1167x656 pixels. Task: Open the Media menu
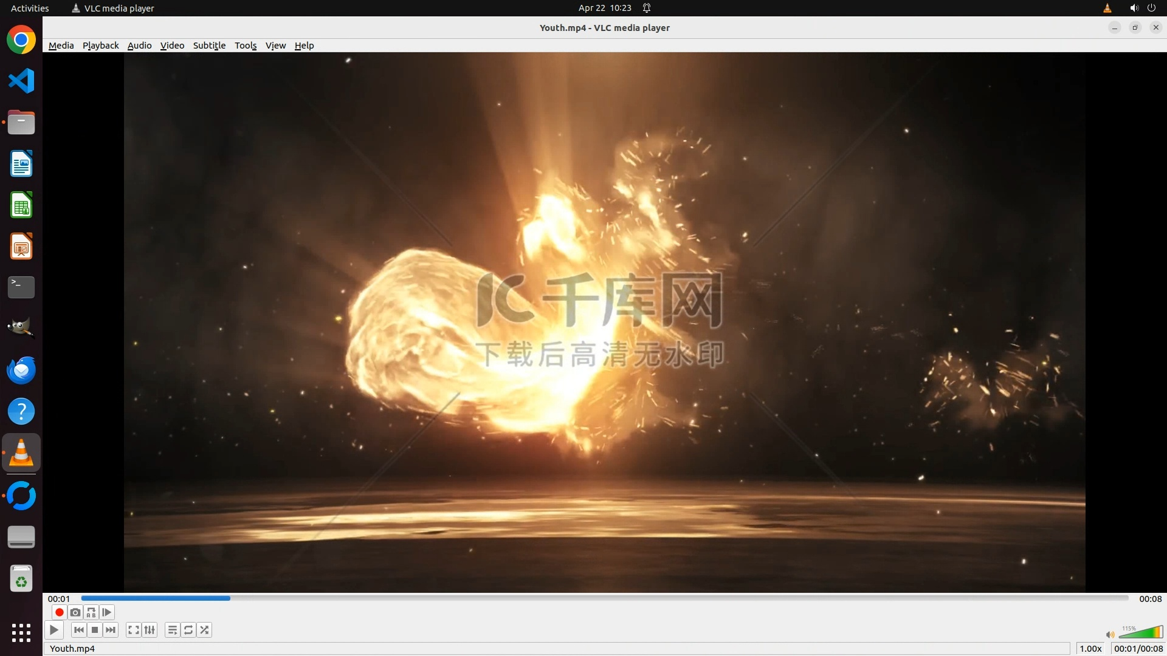tap(61, 46)
